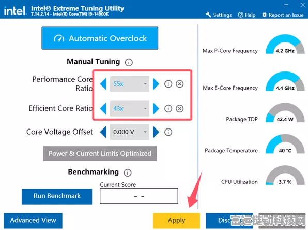Open the Help menu
Image resolution: width=308 pixels, height=230 pixels.
(x=247, y=15)
